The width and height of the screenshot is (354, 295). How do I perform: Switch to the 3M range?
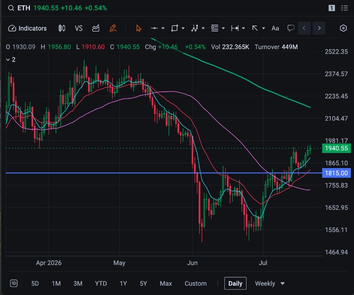click(x=78, y=283)
